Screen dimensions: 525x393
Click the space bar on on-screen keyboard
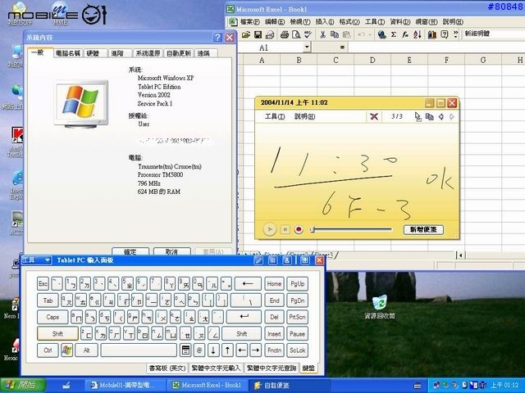point(139,350)
